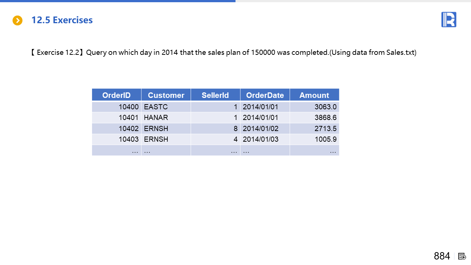
Task: Click the OrderDate column header
Action: (x=265, y=95)
